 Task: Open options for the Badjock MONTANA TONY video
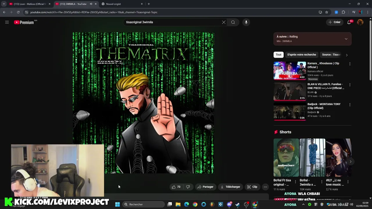coord(350,105)
